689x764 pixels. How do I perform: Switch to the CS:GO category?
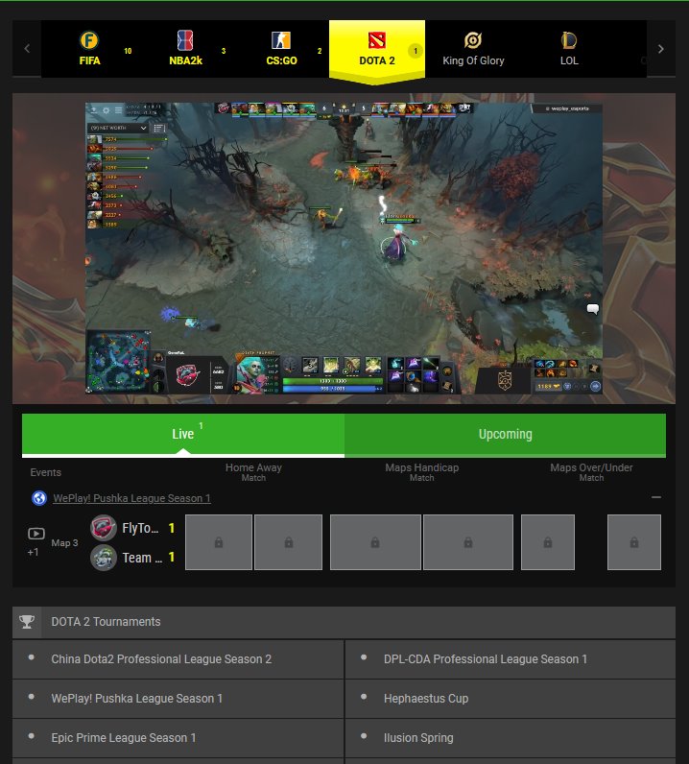(x=281, y=49)
